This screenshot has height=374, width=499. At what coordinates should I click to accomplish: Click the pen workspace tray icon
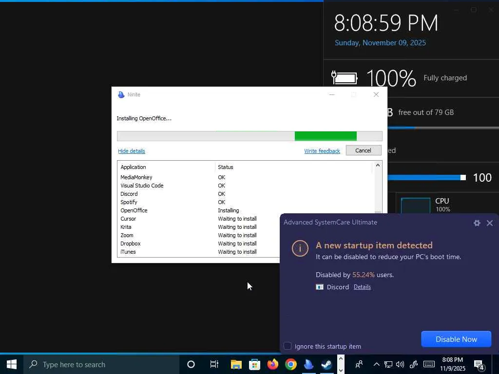point(413,364)
